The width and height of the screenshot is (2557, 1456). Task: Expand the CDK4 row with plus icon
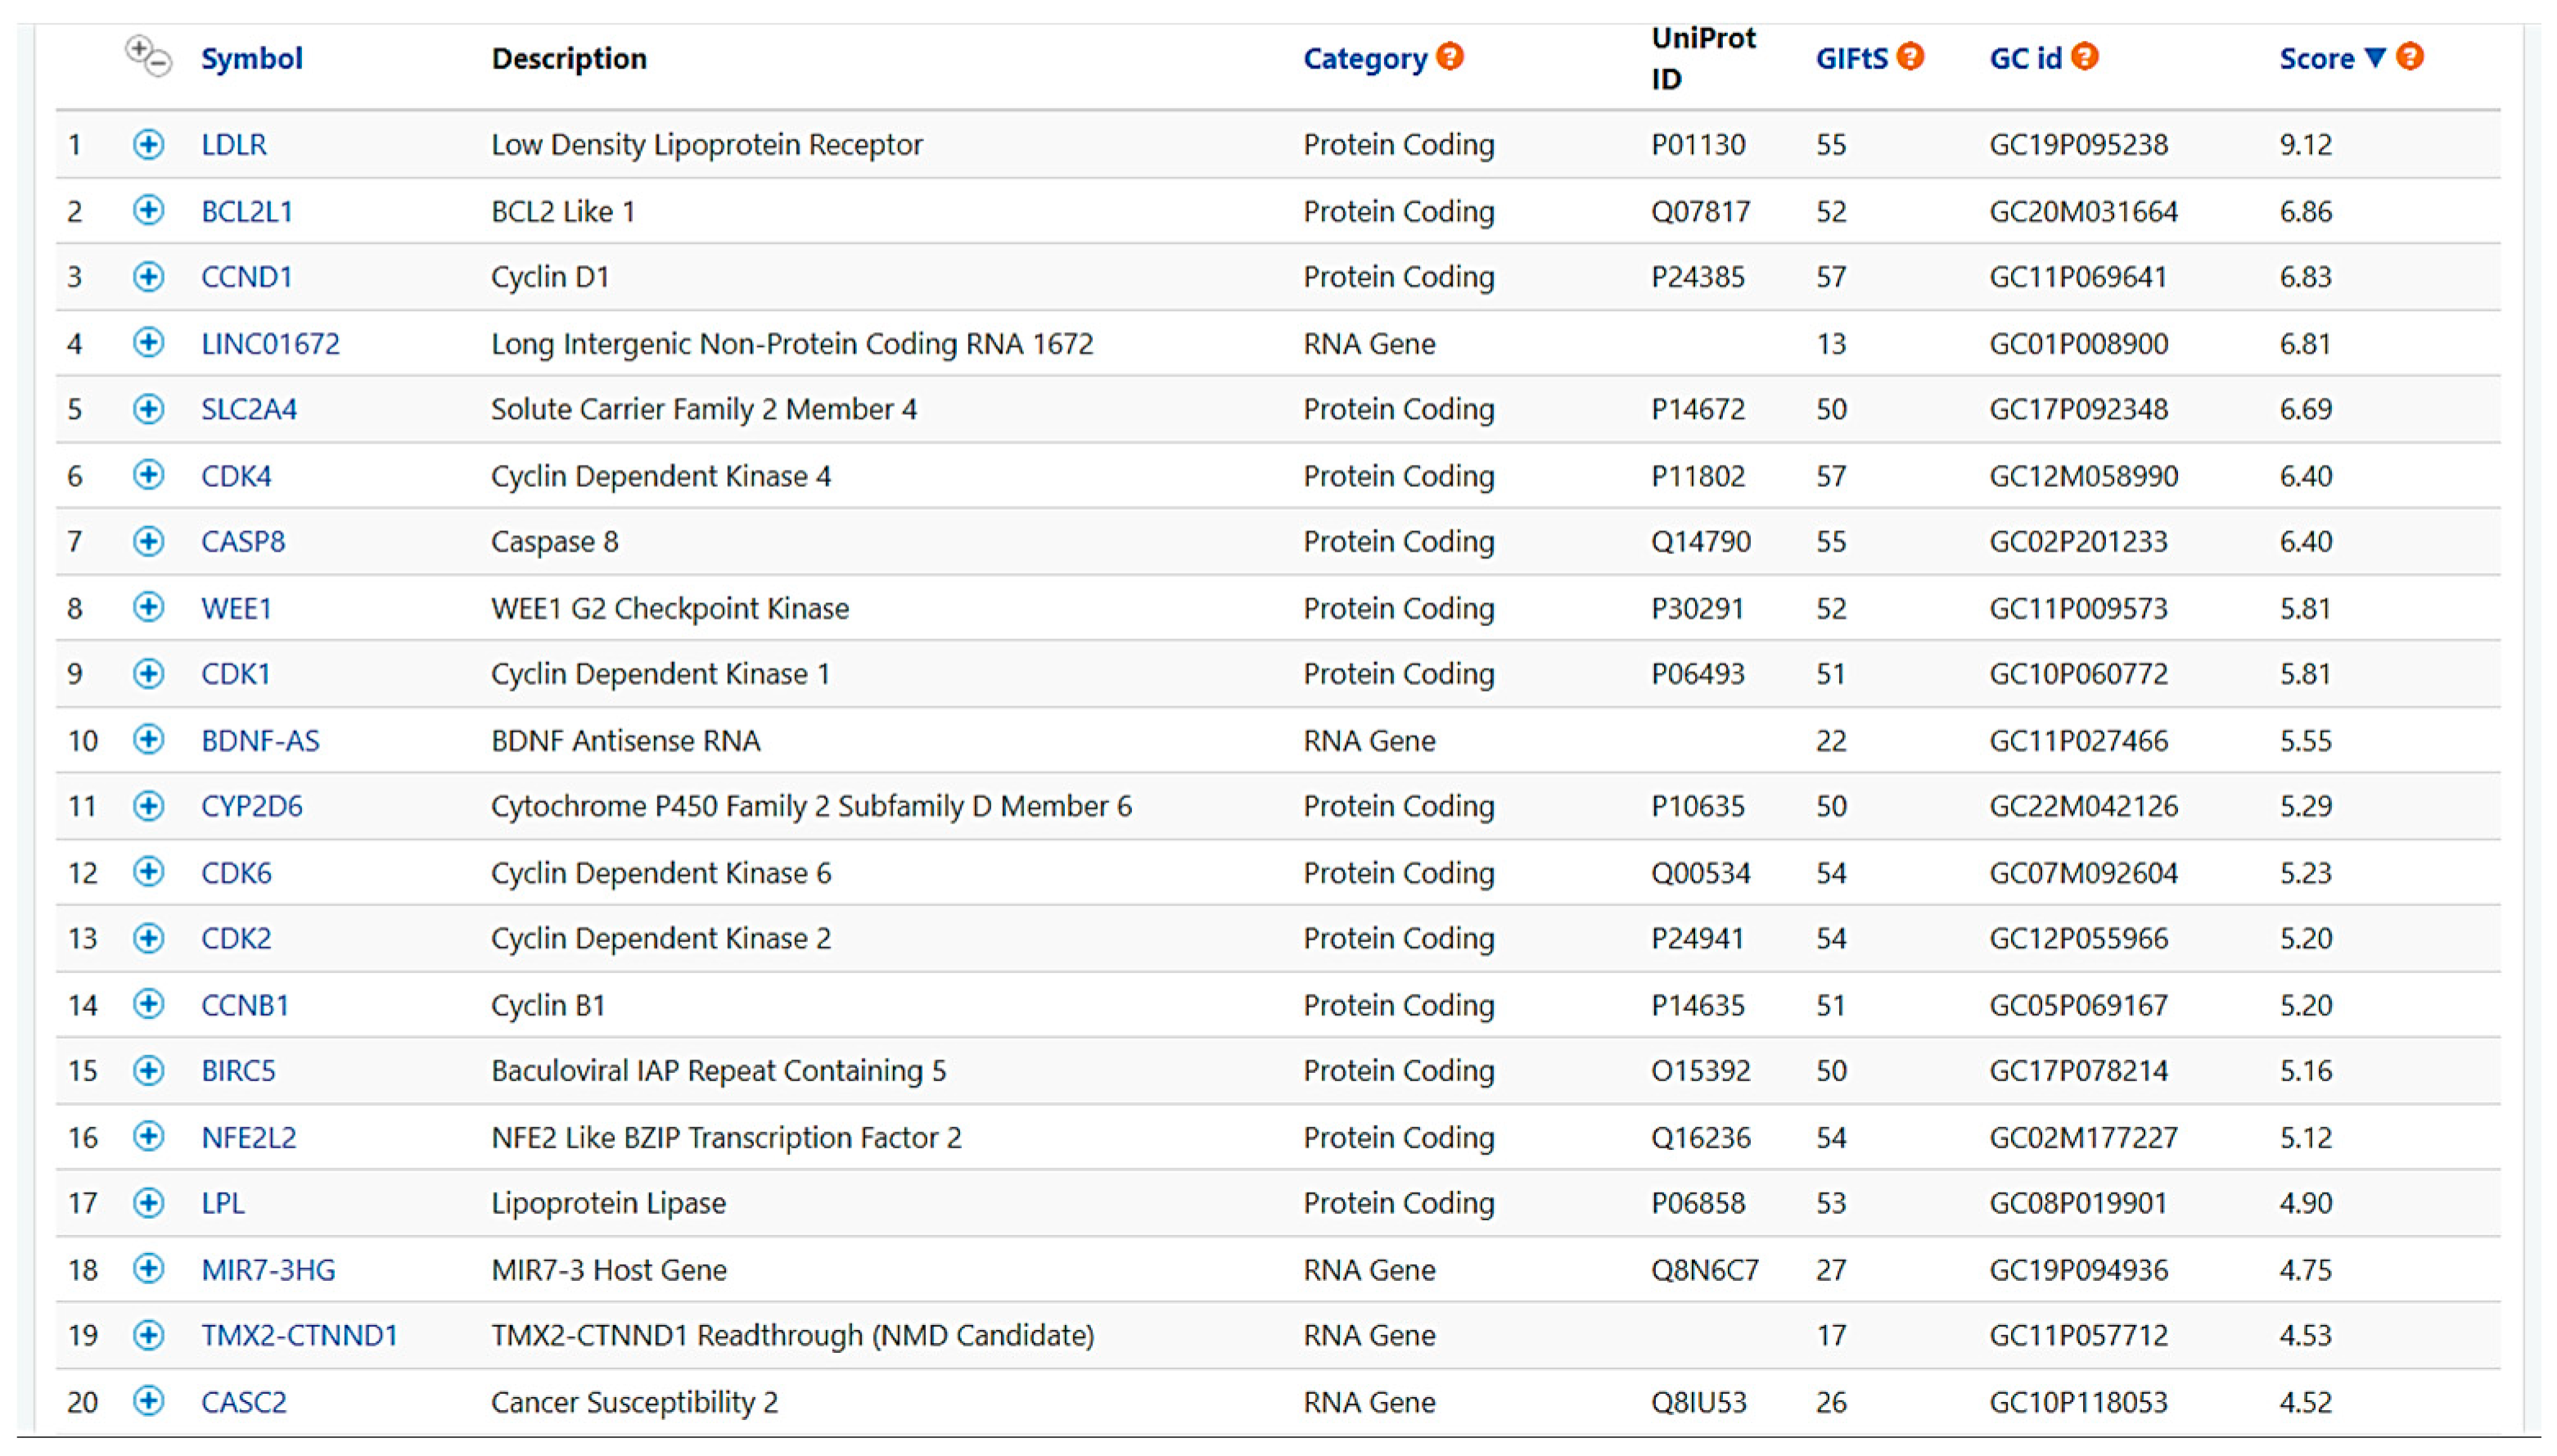pos(148,475)
